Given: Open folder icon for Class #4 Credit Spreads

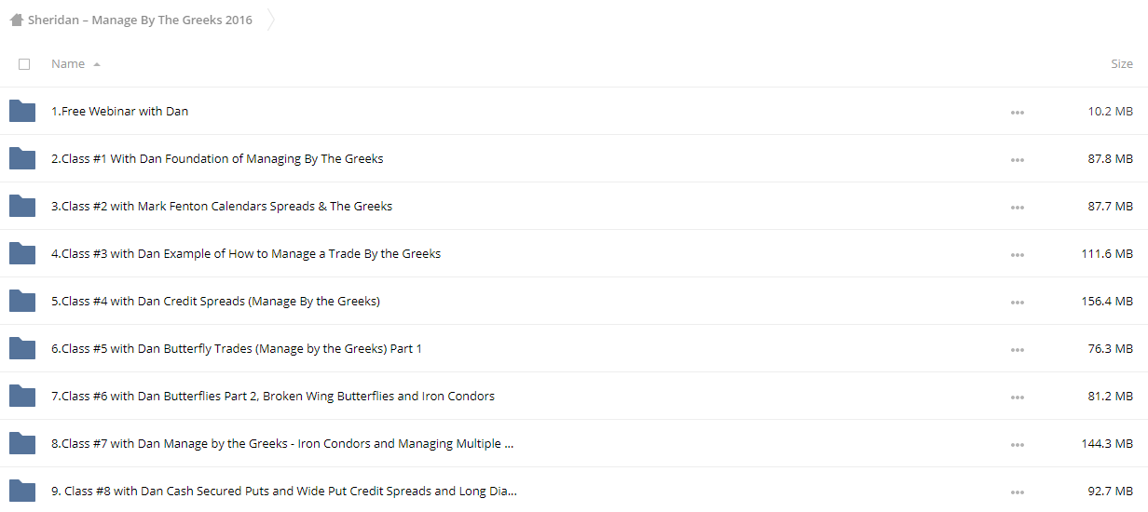Looking at the screenshot, I should [x=22, y=301].
